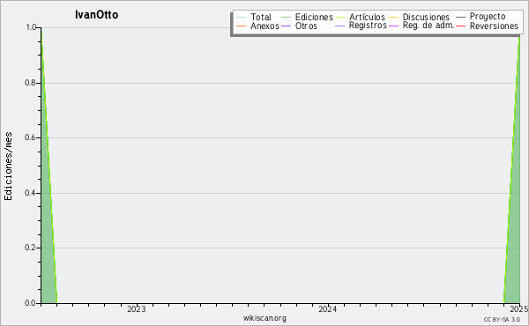529x326 pixels.
Task: Click the wikiscan.org source text
Action: [264, 318]
